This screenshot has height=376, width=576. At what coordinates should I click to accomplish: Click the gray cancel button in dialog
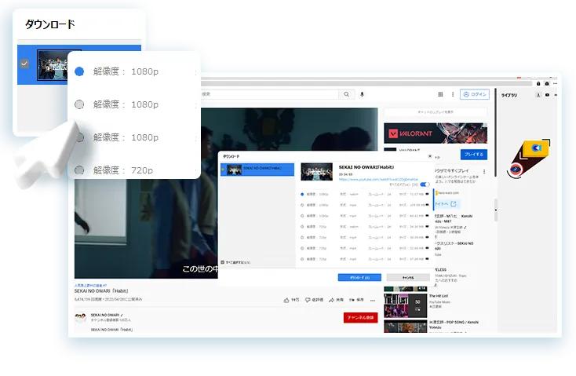(408, 278)
